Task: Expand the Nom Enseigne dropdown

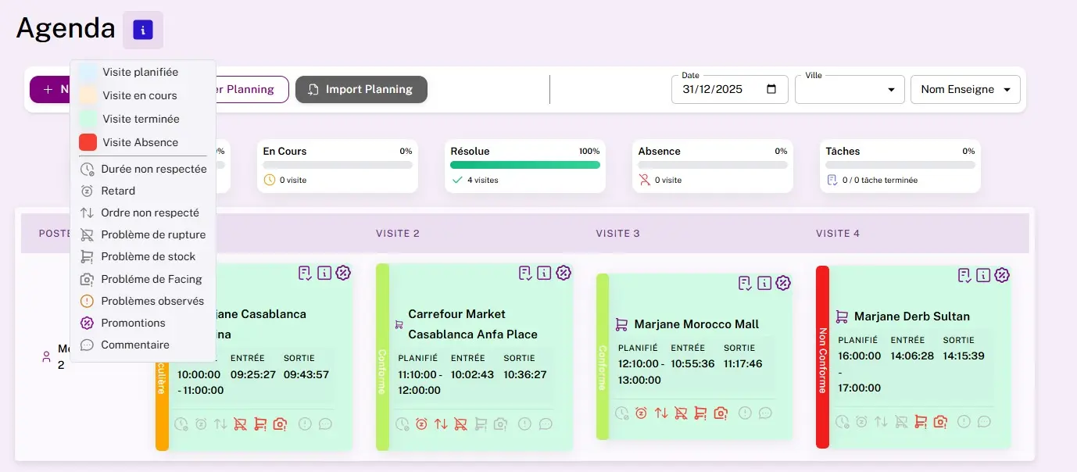Action: pos(965,89)
